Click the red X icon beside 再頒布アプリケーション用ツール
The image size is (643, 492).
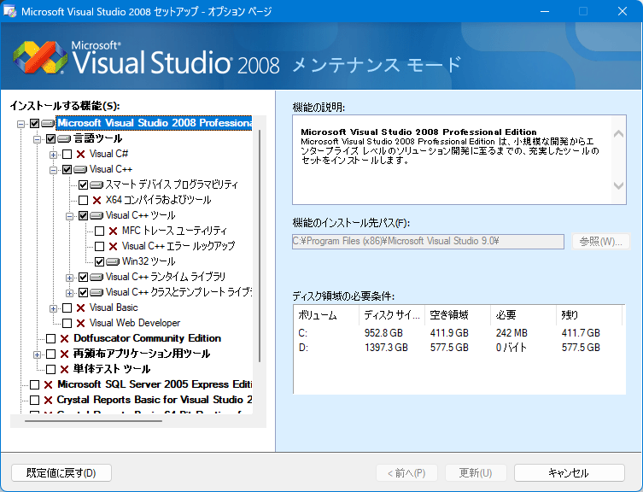(x=64, y=354)
